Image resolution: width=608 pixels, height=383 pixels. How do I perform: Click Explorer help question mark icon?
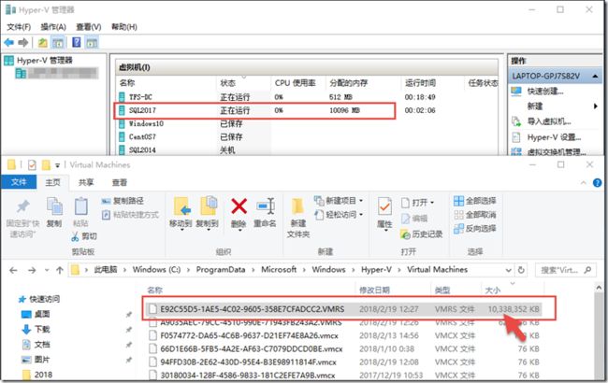click(597, 183)
